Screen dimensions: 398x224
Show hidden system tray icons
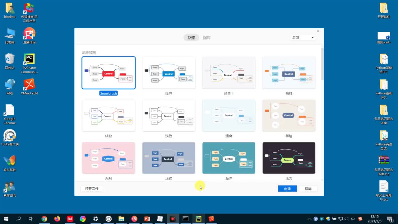309,219
